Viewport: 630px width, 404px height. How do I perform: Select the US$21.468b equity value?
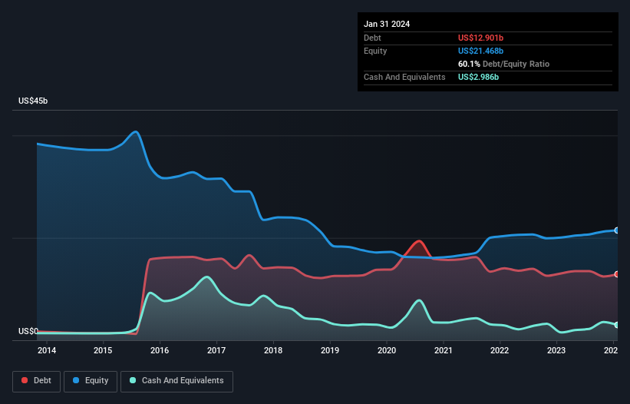pyautogui.click(x=480, y=51)
